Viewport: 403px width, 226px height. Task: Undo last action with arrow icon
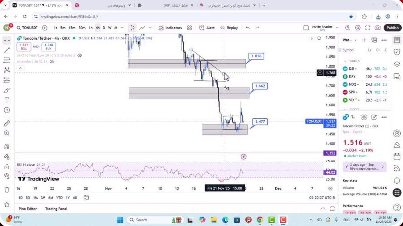(x=248, y=28)
